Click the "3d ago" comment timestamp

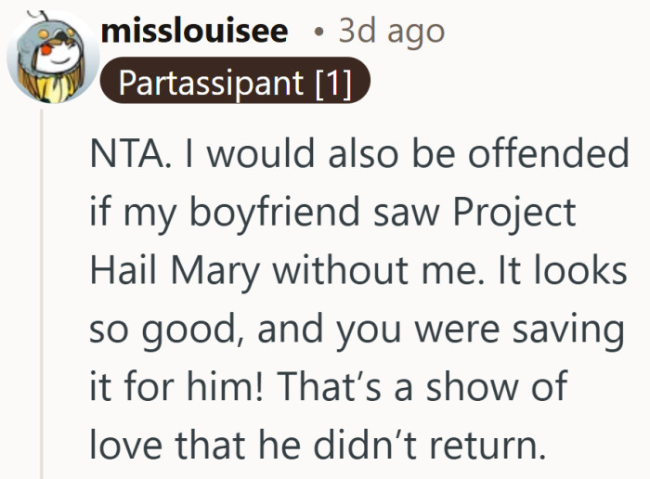391,31
